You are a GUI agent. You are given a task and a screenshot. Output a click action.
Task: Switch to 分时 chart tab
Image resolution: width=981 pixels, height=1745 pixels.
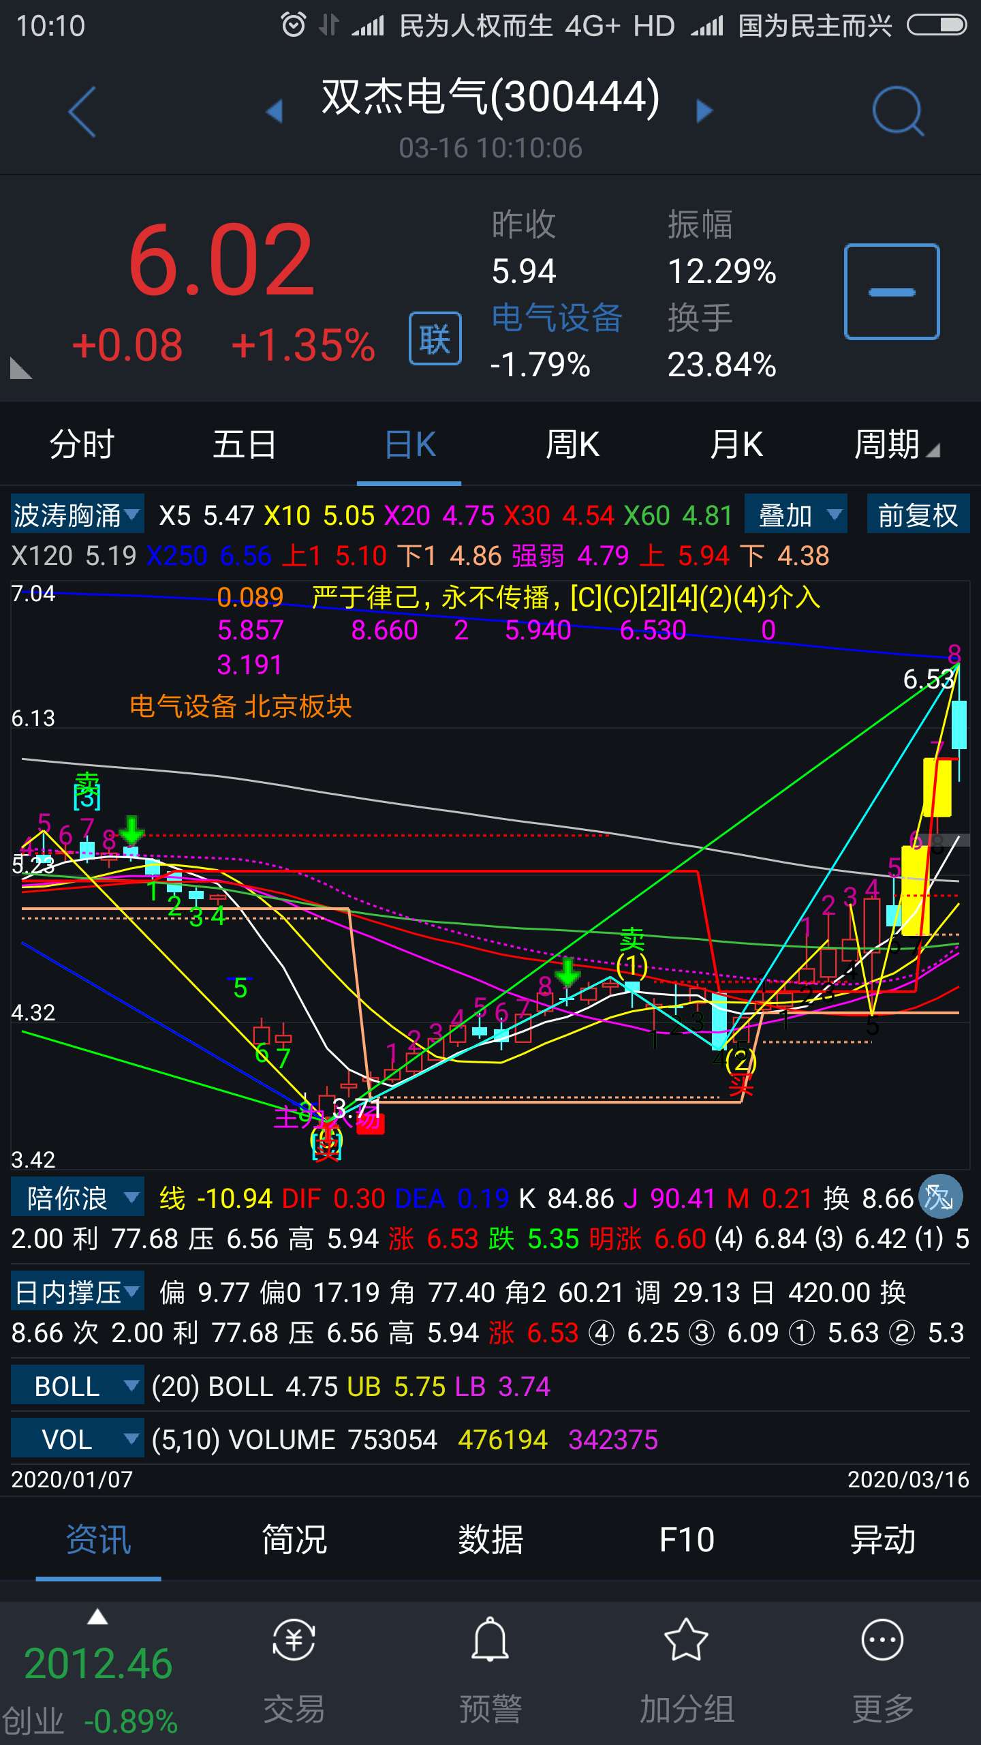click(x=82, y=445)
